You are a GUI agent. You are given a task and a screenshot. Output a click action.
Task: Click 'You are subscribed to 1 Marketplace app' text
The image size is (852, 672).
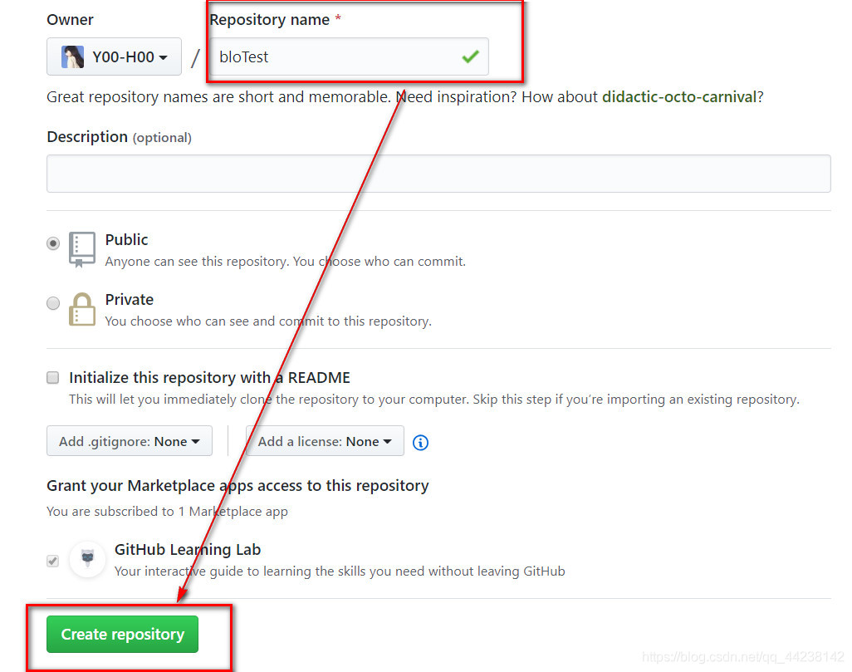pyautogui.click(x=168, y=512)
